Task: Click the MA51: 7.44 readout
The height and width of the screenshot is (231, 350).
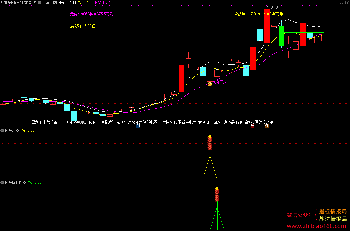Action: pyautogui.click(x=67, y=3)
